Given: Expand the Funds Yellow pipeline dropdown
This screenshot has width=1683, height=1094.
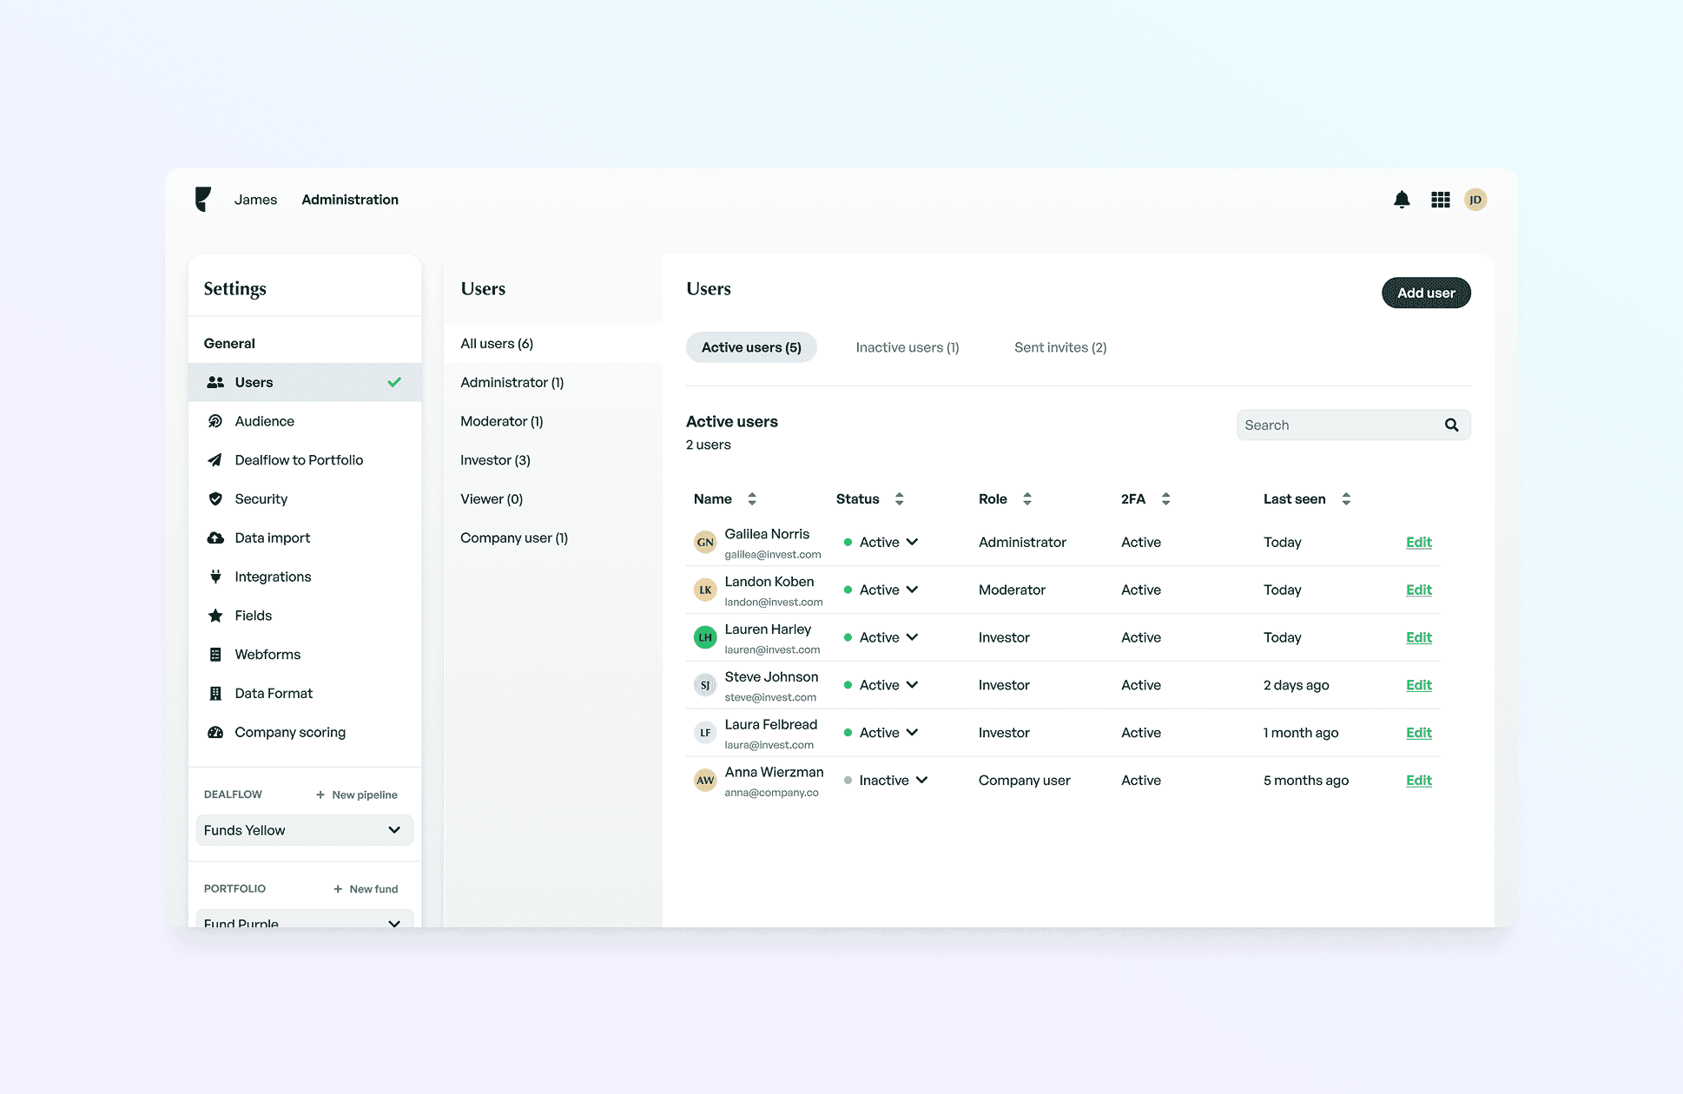Looking at the screenshot, I should coord(304,830).
